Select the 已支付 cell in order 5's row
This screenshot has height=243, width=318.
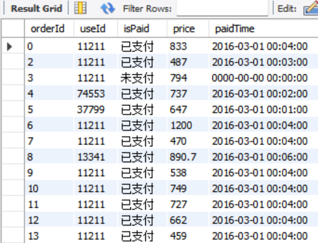[142, 110]
